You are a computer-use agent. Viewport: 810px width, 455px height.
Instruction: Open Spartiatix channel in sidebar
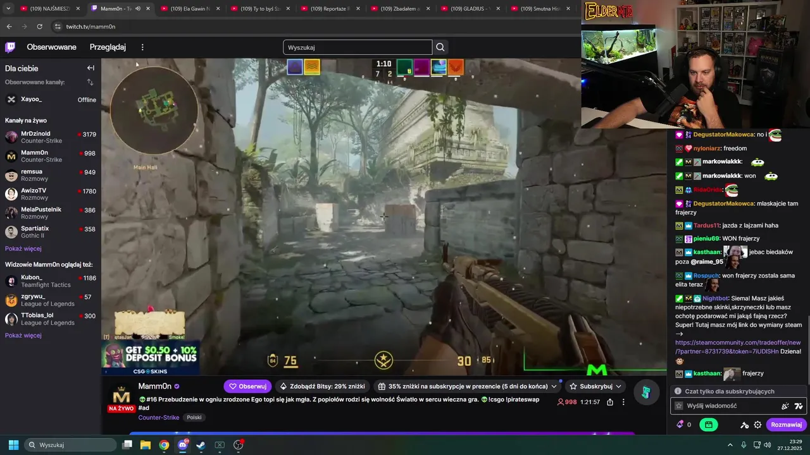[x=51, y=232]
